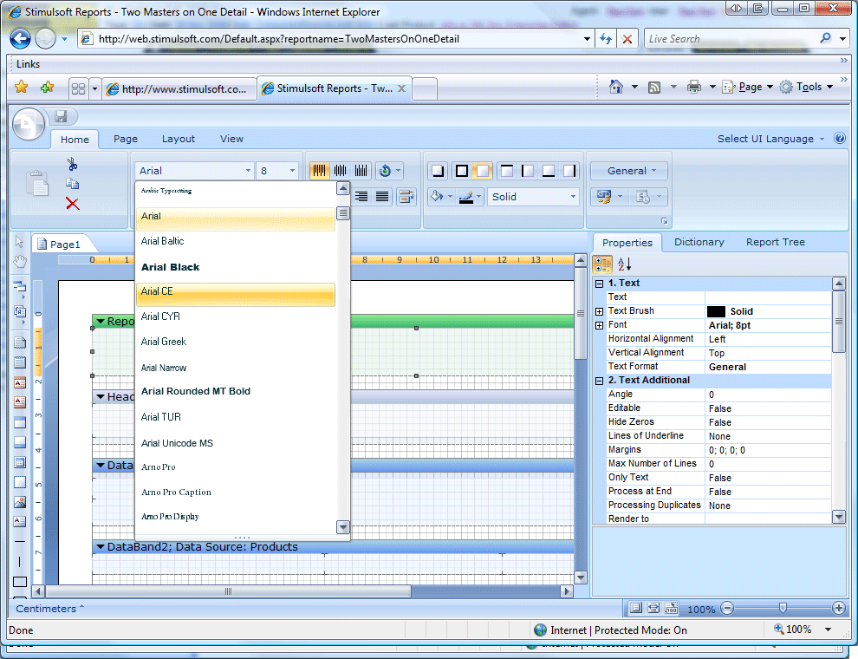The width and height of the screenshot is (858, 659).
Task: Click the Delete red X icon
Action: (73, 205)
